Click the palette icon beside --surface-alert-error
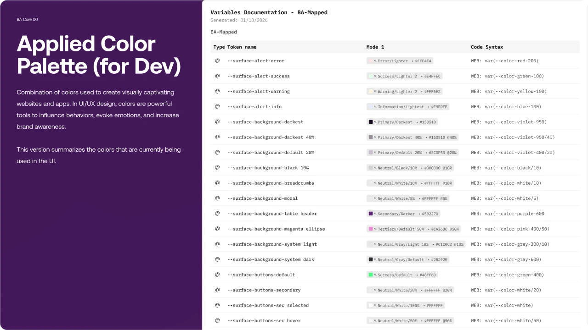 pyautogui.click(x=217, y=60)
